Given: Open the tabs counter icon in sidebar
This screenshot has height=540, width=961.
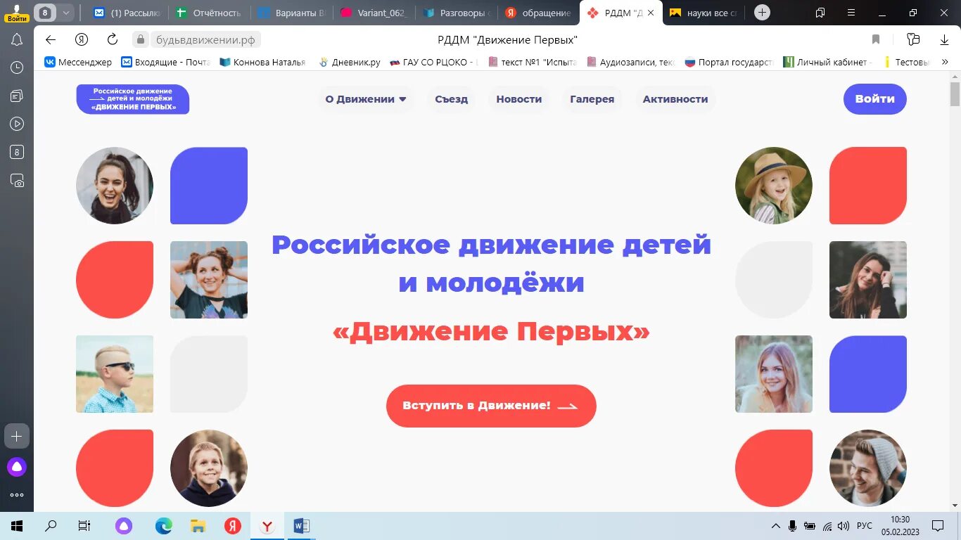Looking at the screenshot, I should click(x=17, y=152).
